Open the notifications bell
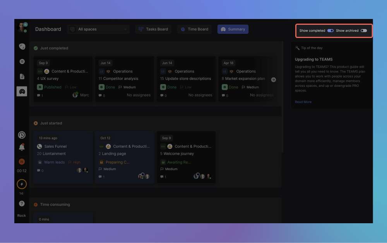Screen dimensions: 387x243 [x=22, y=147]
